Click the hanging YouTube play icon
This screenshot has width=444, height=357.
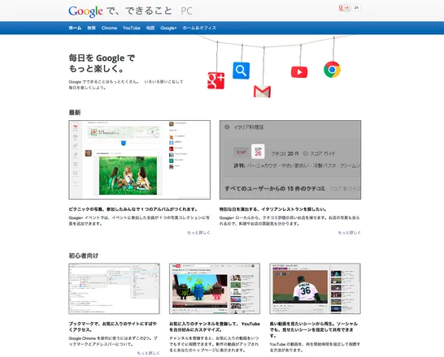click(x=299, y=72)
